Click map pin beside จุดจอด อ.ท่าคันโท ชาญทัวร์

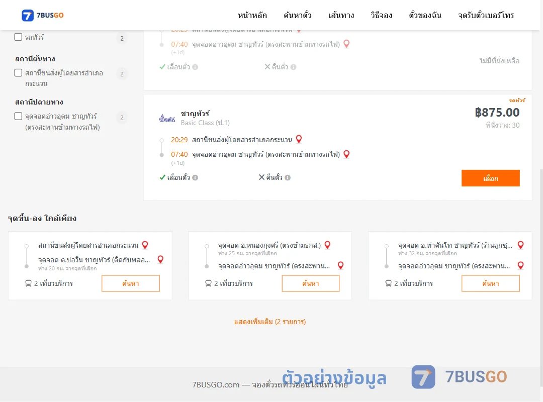pos(520,245)
